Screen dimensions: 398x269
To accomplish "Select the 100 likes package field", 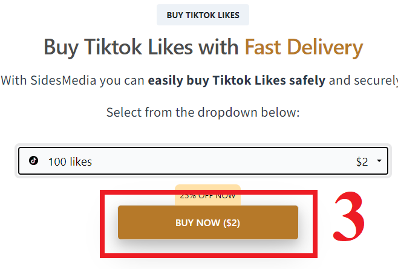I will pos(203,161).
